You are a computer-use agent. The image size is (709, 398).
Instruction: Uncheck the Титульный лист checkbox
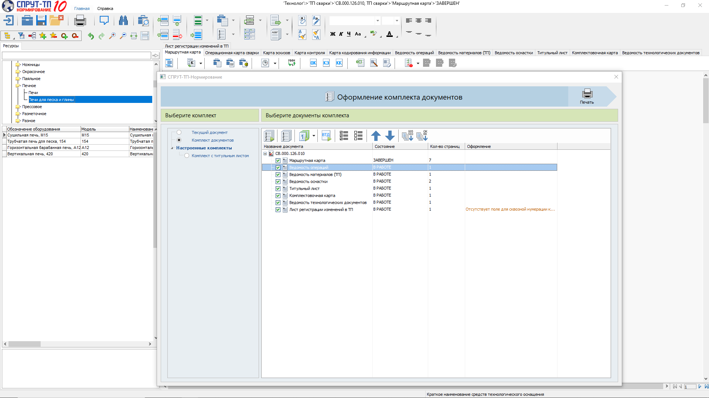278,188
